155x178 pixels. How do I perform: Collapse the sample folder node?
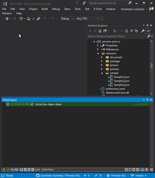102,73
